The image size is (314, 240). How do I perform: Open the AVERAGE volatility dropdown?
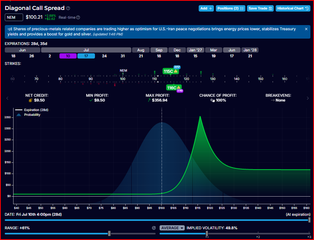(x=172, y=228)
